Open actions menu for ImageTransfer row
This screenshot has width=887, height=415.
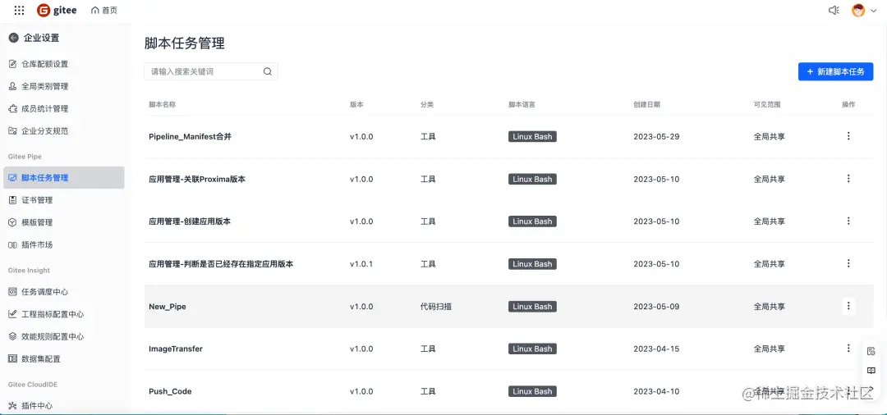coord(848,349)
